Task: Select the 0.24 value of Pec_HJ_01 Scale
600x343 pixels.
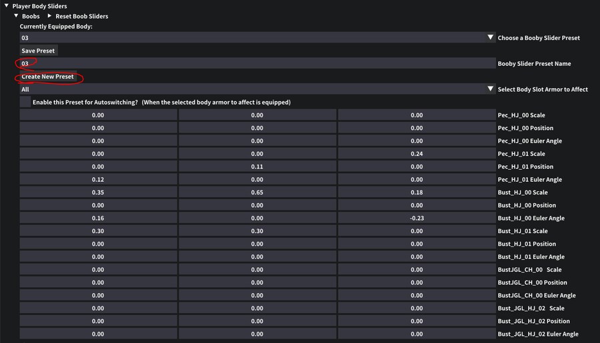Action: coord(416,154)
